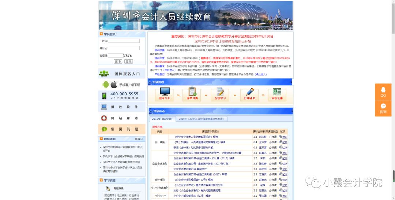Click 播放软件 text link

tap(124, 107)
